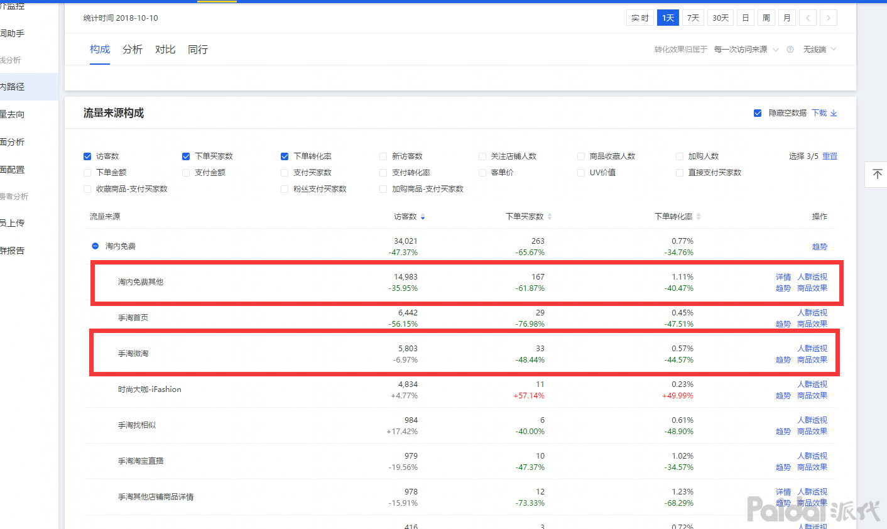The image size is (887, 529).
Task: Click the back-to-top arrow icon
Action: pos(877,174)
